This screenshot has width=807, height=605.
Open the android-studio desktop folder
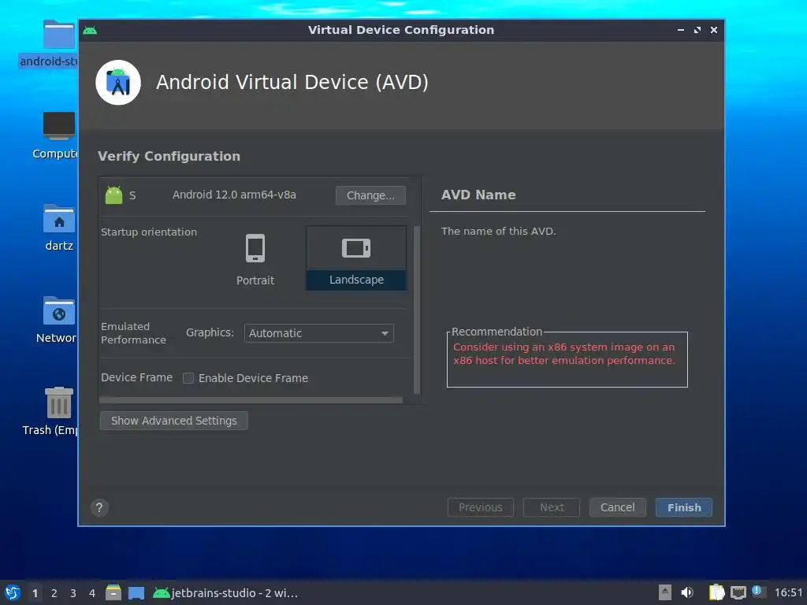click(x=58, y=35)
